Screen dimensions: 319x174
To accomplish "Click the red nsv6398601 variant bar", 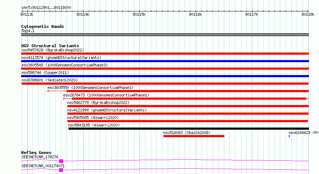I will pyautogui.click(x=165, y=84).
